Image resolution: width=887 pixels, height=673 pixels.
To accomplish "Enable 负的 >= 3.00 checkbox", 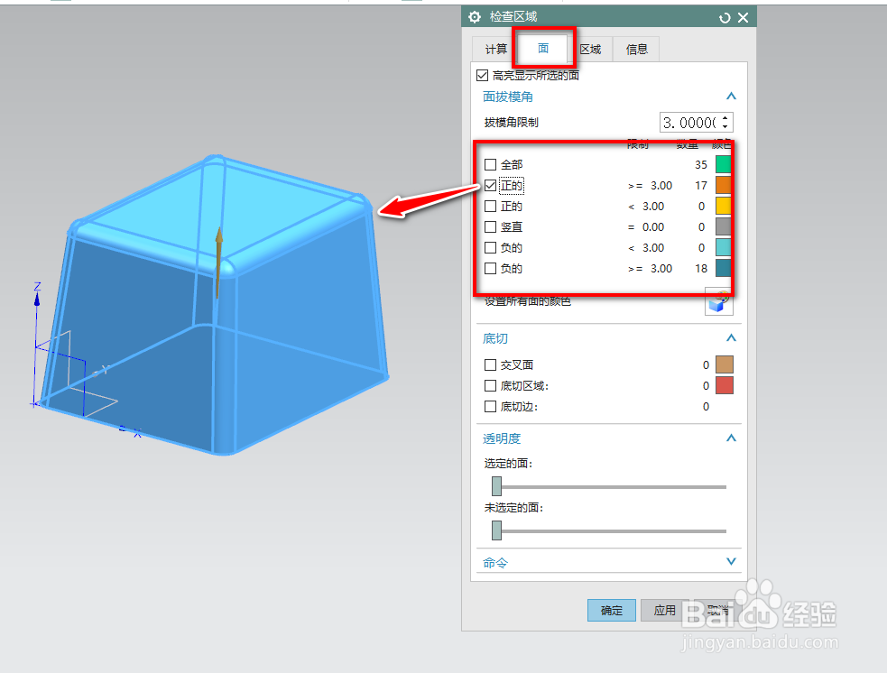I will tap(491, 269).
